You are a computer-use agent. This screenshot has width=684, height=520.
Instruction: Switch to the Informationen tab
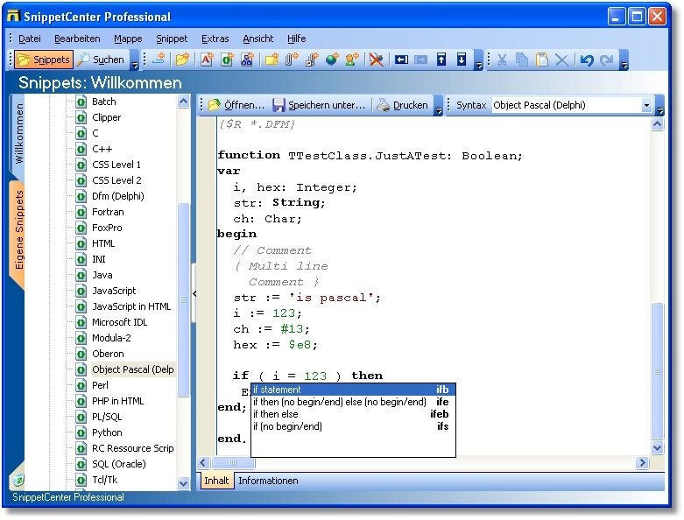[x=268, y=481]
